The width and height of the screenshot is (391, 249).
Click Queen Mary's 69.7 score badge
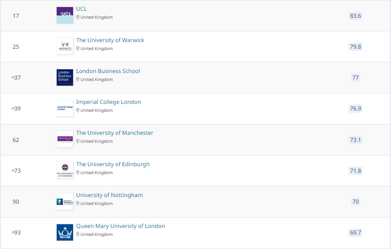coord(355,233)
